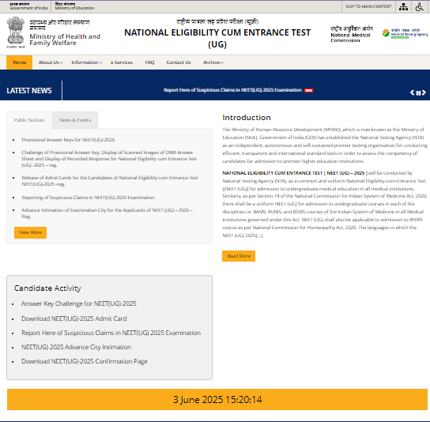Switch to the News & Events tab
430x422 pixels.
tap(75, 120)
